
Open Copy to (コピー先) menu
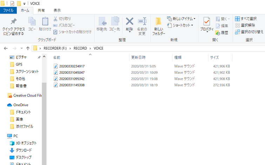pos(114,24)
